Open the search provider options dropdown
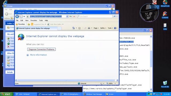The height and width of the screenshot is (96, 171). pos(117,17)
